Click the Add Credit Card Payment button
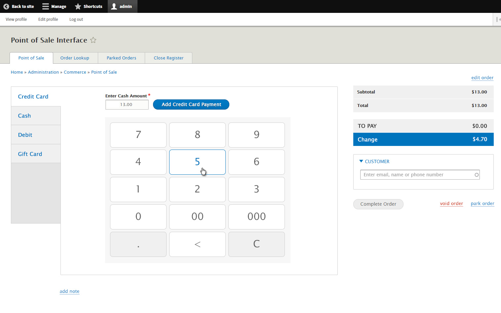501x313 pixels. pos(191,104)
